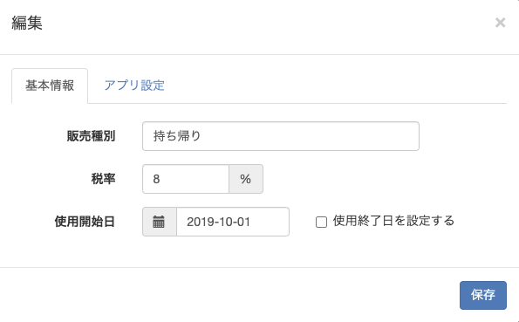
Task: Save changes with the 保存 button
Action: point(483,295)
